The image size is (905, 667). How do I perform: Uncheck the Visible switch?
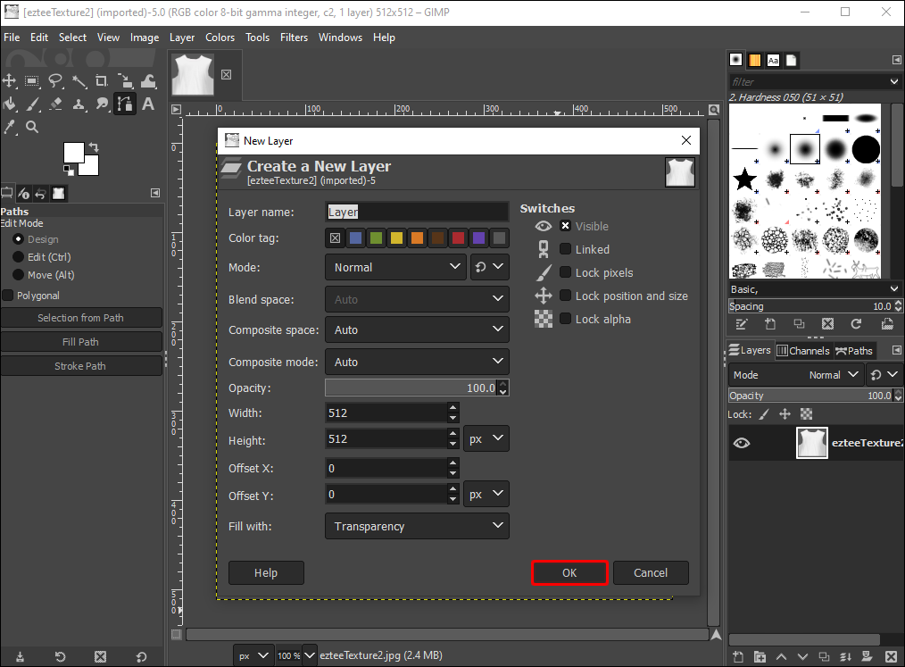pyautogui.click(x=565, y=226)
